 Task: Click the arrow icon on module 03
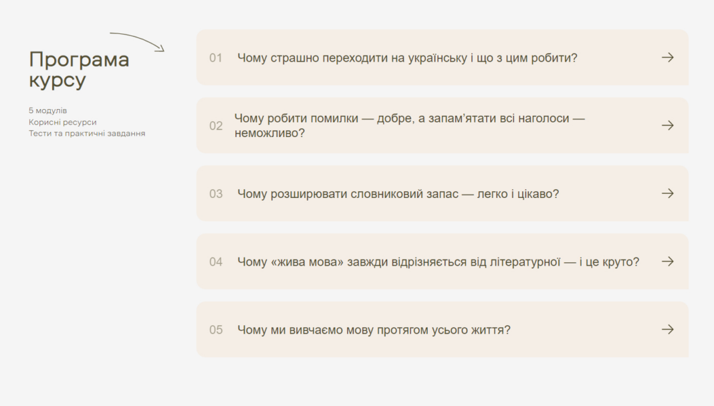[x=668, y=193]
